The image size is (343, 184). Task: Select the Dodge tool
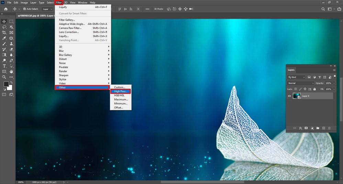(x=4, y=60)
